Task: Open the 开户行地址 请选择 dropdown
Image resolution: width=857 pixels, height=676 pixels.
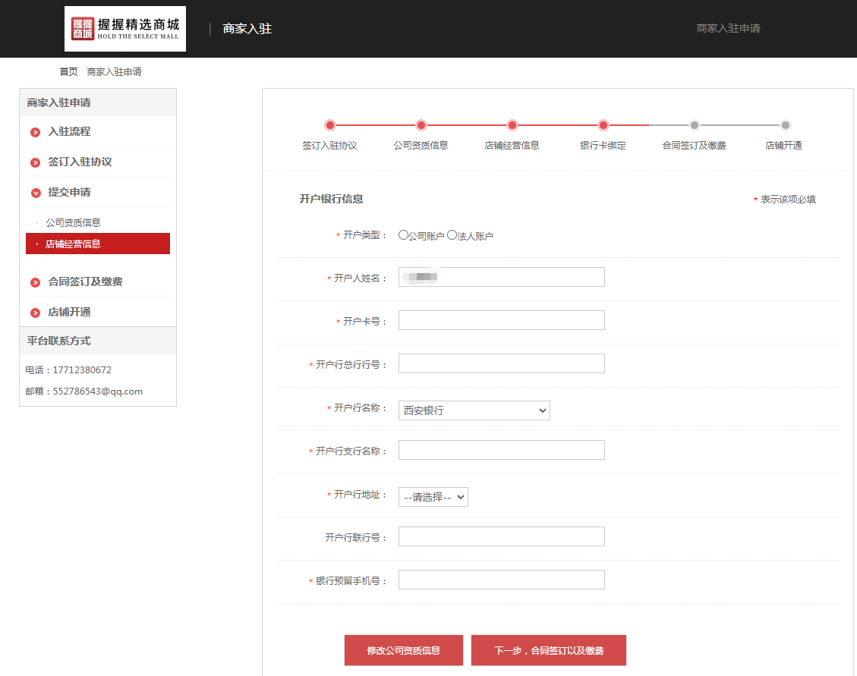Action: coord(433,497)
